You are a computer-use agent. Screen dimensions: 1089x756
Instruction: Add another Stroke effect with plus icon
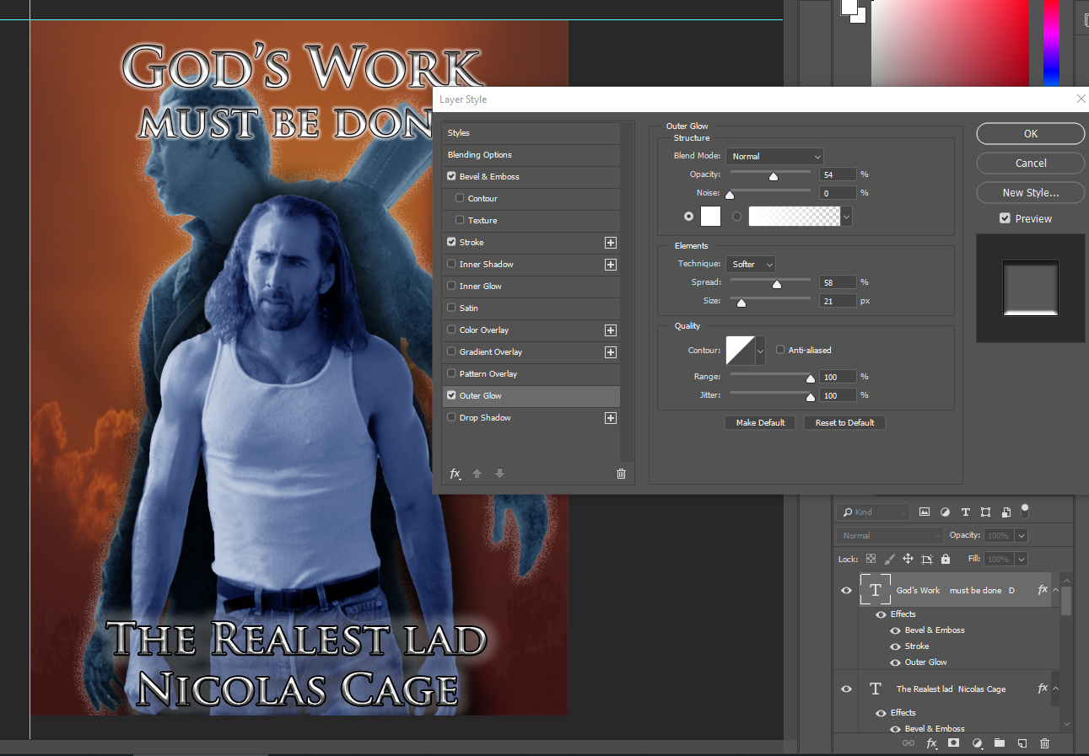pyautogui.click(x=611, y=243)
